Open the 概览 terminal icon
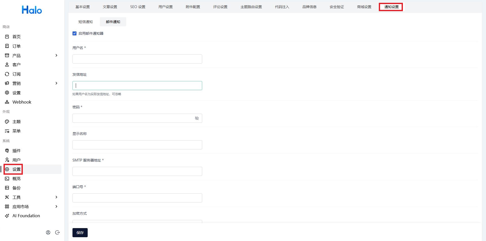 click(7, 179)
